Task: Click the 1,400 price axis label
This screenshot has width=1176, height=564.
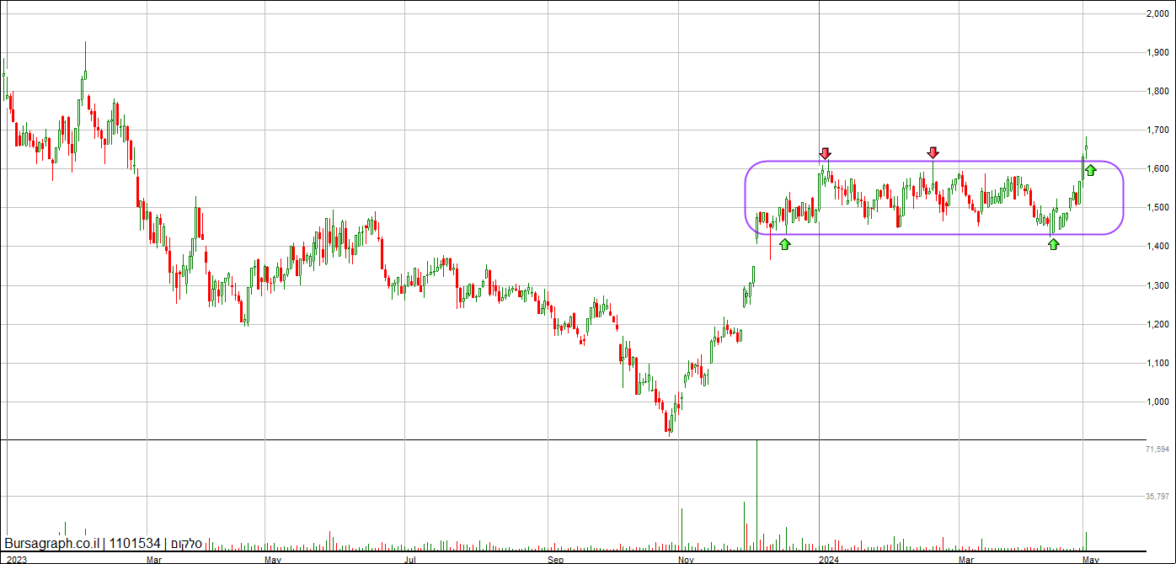Action: pos(1157,247)
